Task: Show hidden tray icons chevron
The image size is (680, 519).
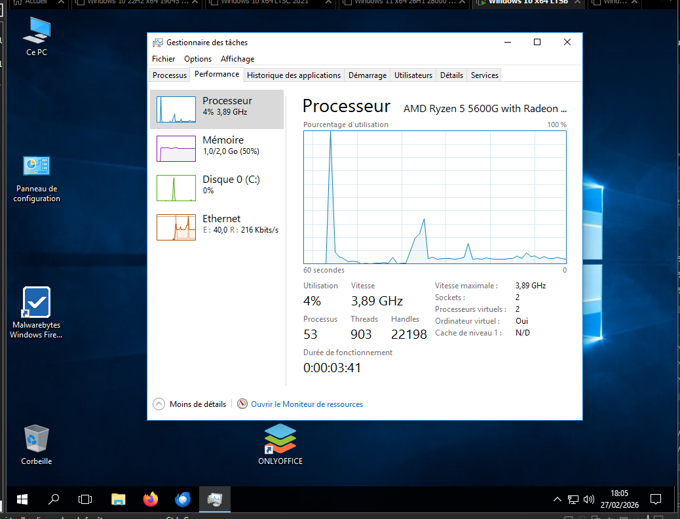Action: (x=557, y=499)
